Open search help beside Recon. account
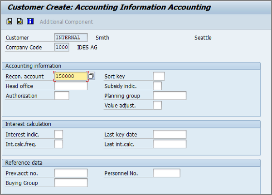The height and width of the screenshot is (195, 272). [x=91, y=76]
